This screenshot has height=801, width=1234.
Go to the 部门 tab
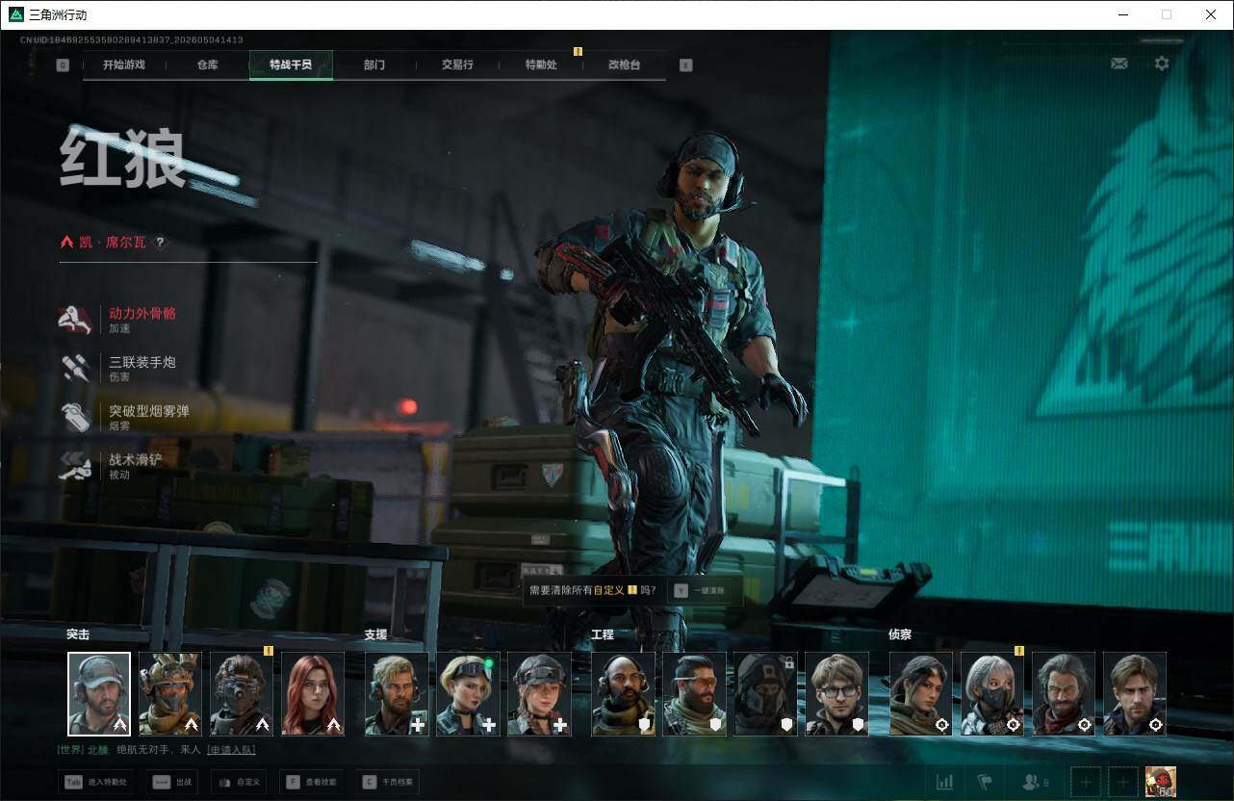coord(374,65)
